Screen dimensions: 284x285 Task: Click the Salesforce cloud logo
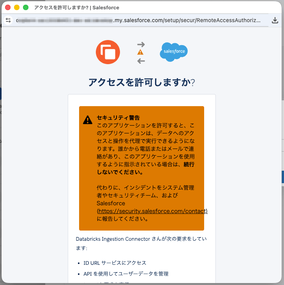coord(174,52)
